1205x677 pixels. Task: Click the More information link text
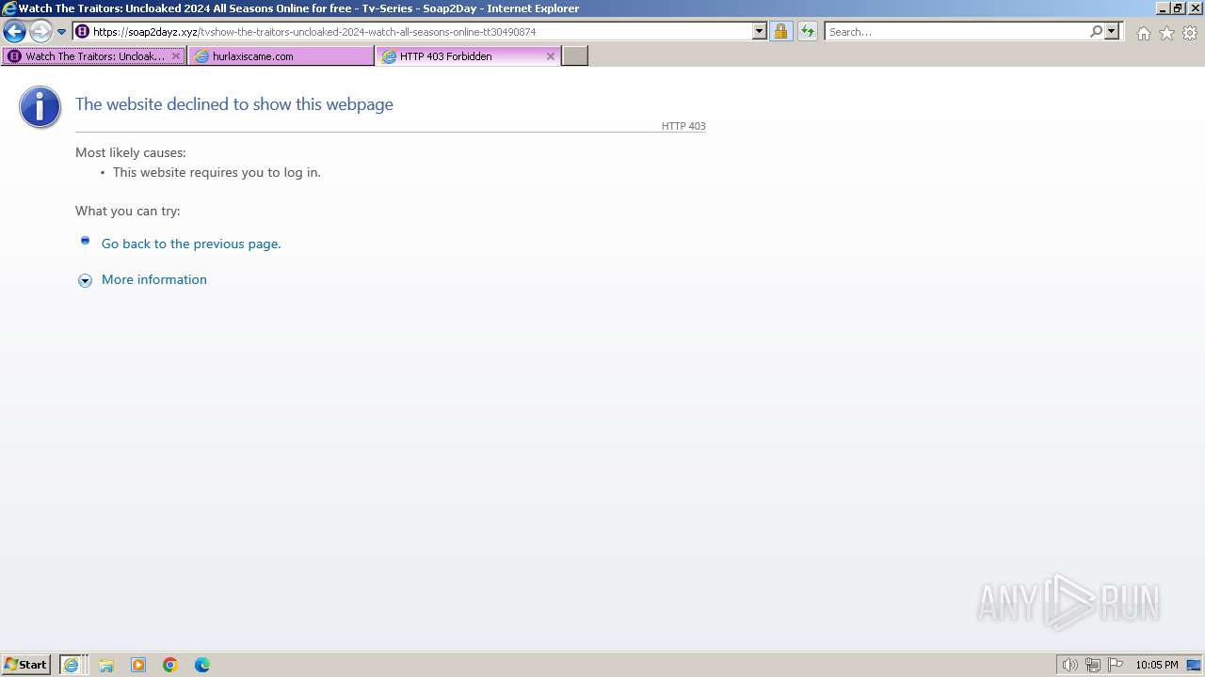point(154,279)
